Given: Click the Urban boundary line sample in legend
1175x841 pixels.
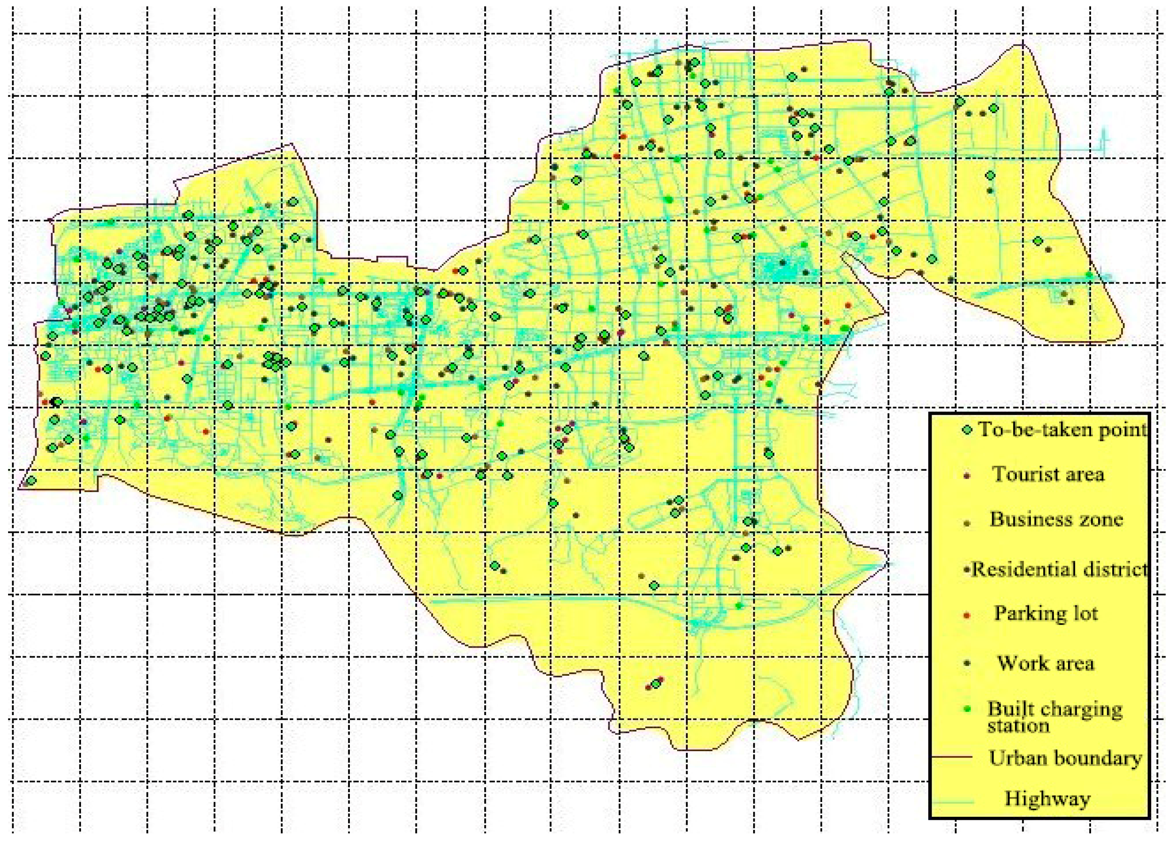Looking at the screenshot, I should [952, 757].
